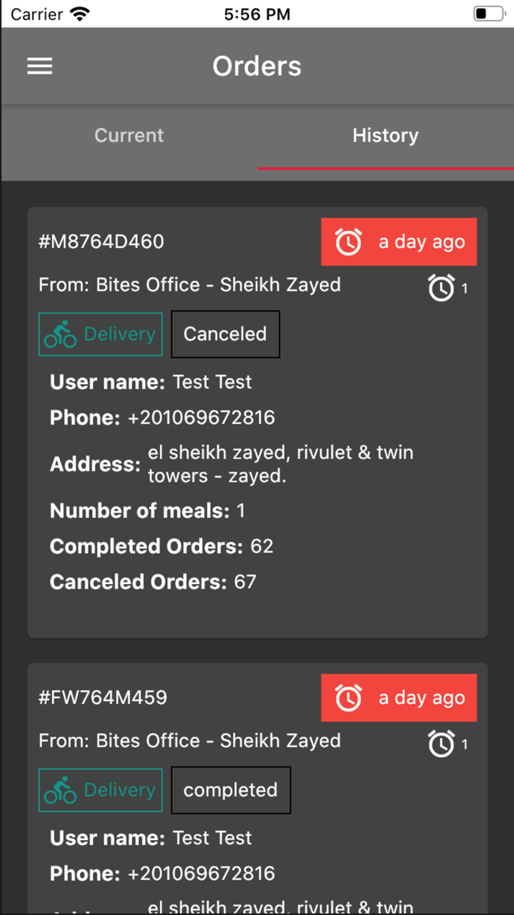Tap the small alarm counter icon in second order
Image resolution: width=514 pixels, height=915 pixels.
pyautogui.click(x=441, y=744)
